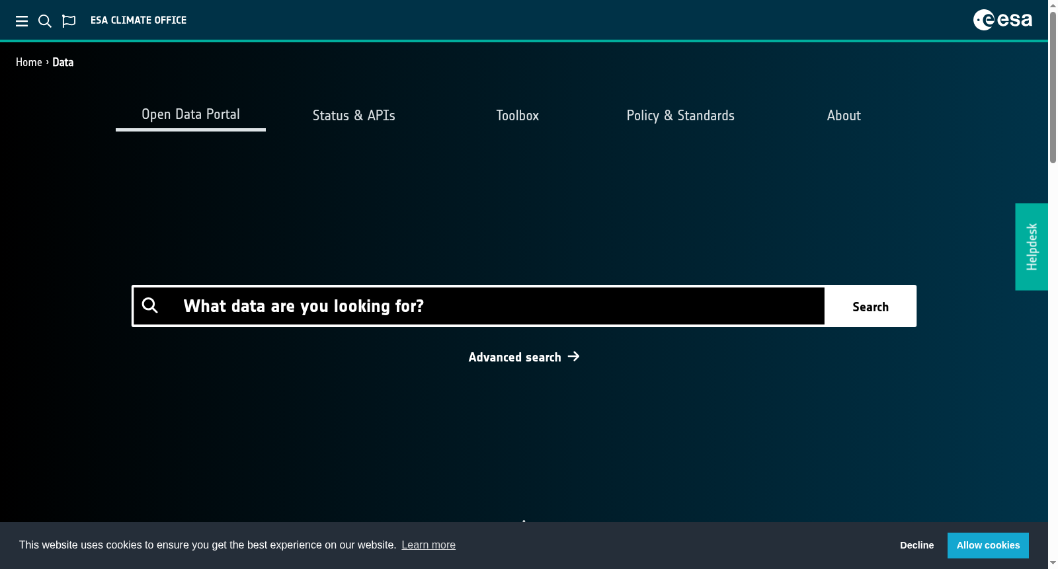The height and width of the screenshot is (569, 1058).
Task: Open site search from the header magnifier icon
Action: point(45,21)
